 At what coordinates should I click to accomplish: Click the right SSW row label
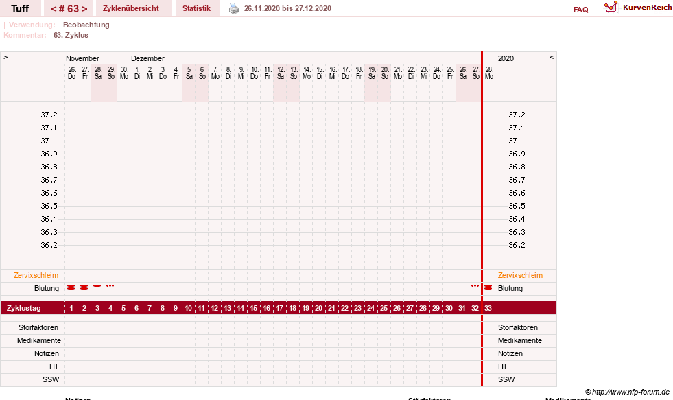click(506, 379)
